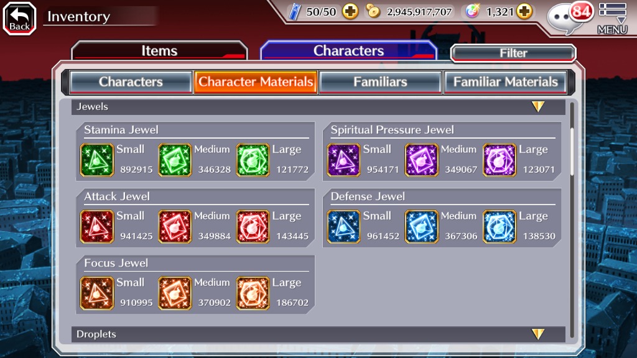The image size is (637, 358).
Task: Open the MENU dropdown
Action: tap(612, 18)
